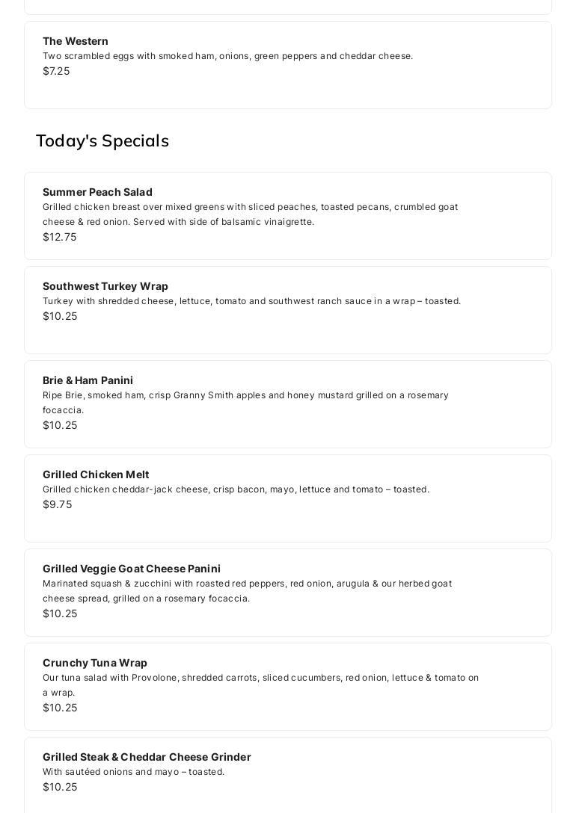Click the Southwest Turkey Wrap description
Screen dimensions: 576x813
click(x=251, y=301)
